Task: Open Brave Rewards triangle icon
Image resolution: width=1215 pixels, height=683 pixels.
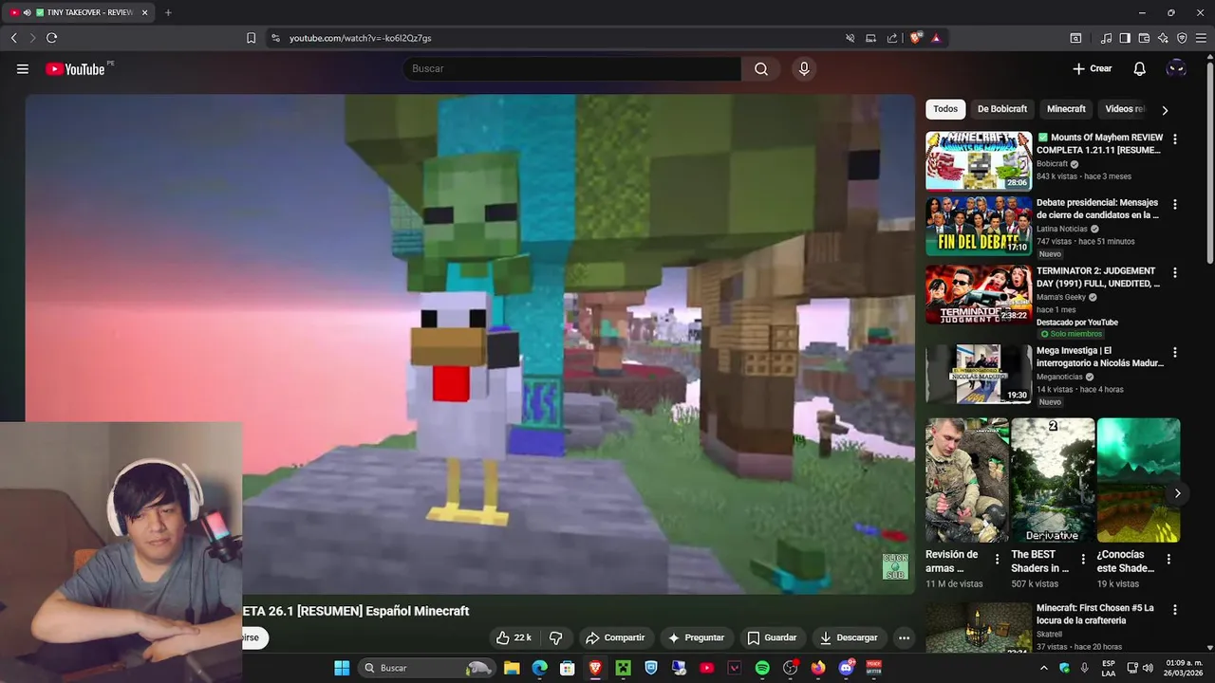Action: point(936,38)
